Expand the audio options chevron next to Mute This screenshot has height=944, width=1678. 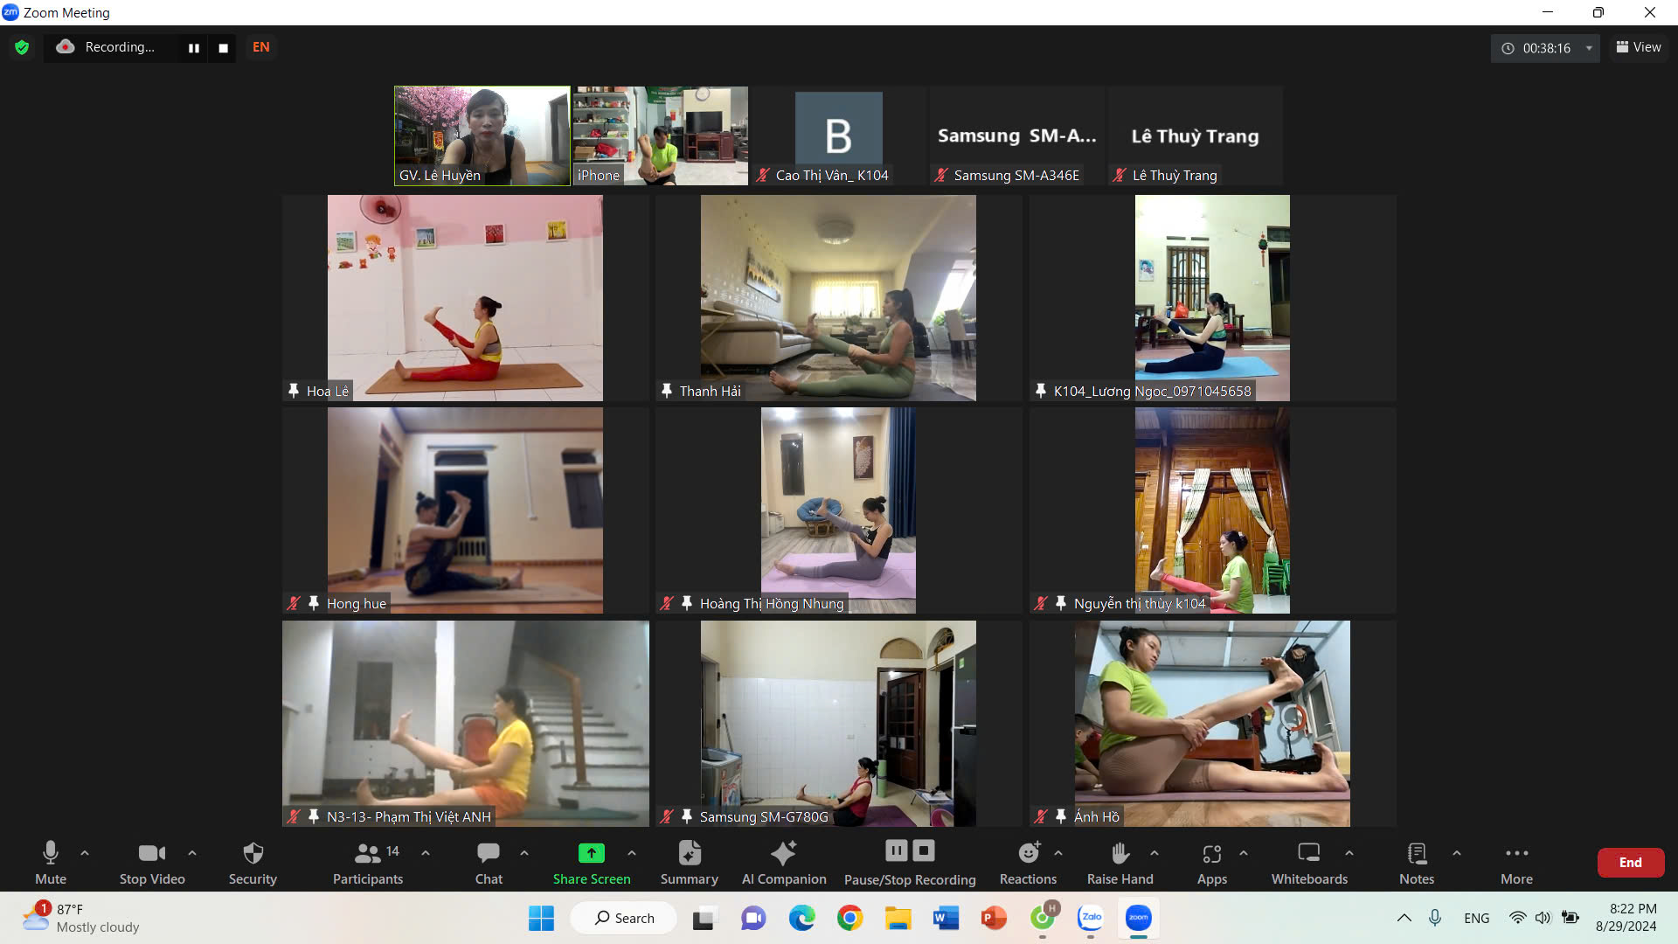point(84,854)
